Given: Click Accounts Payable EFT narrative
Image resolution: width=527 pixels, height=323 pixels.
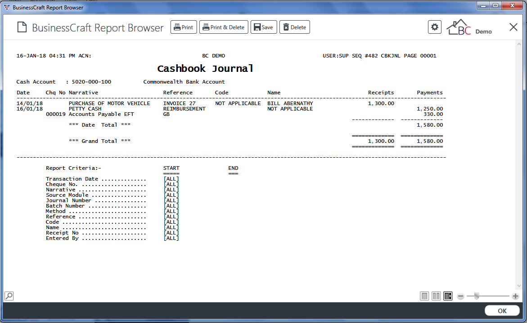Looking at the screenshot, I should (101, 114).
